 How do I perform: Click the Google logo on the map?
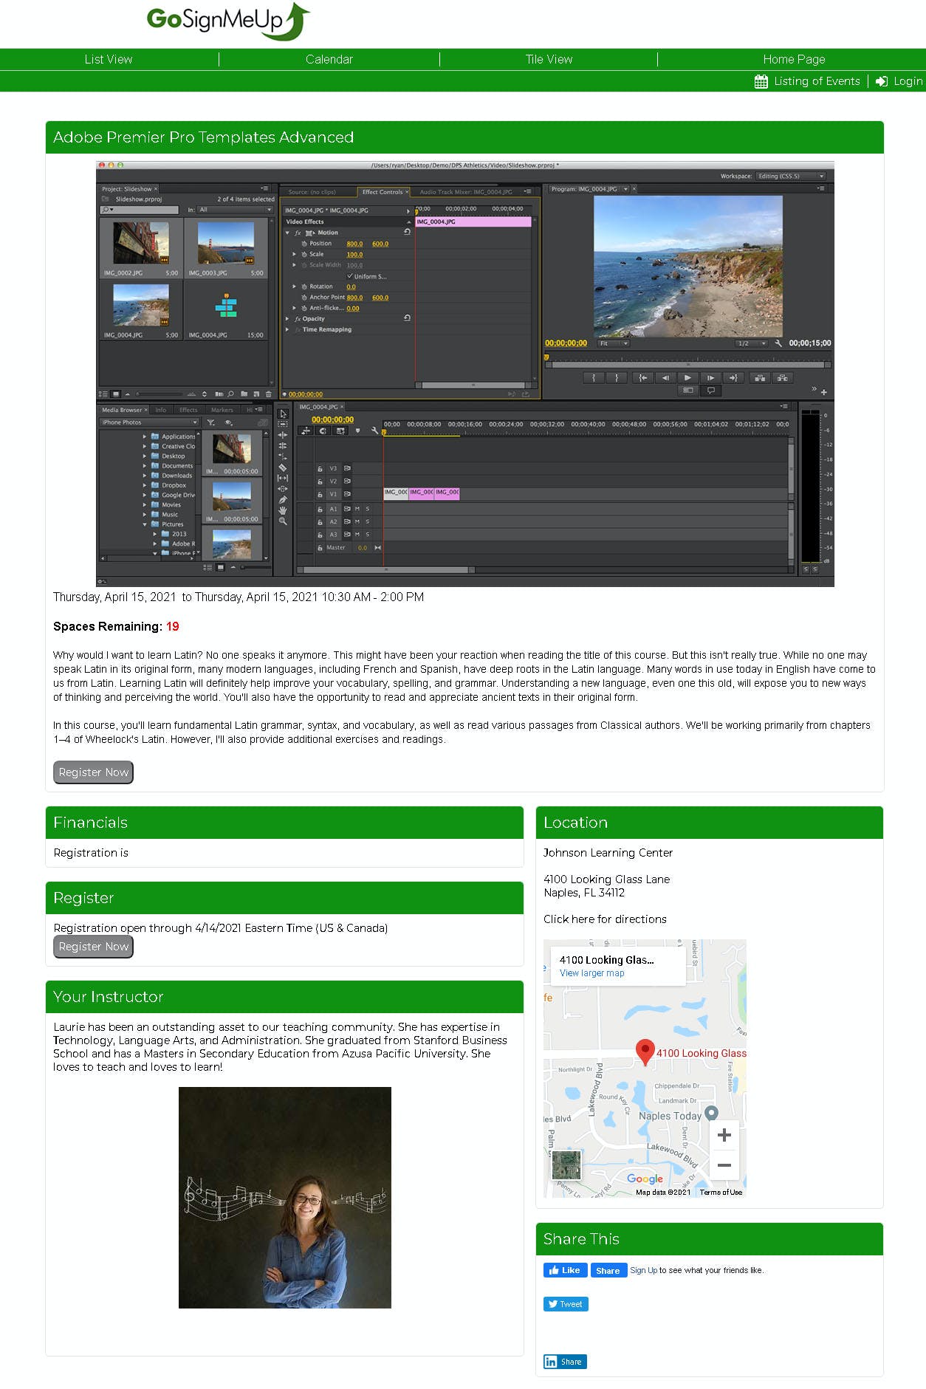pos(645,1179)
